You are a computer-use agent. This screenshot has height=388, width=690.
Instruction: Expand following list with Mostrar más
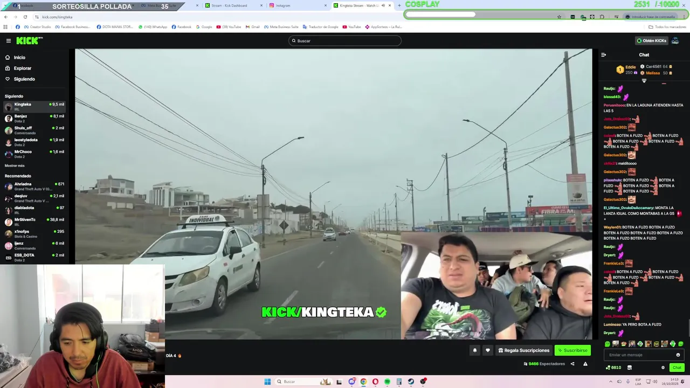(15, 165)
